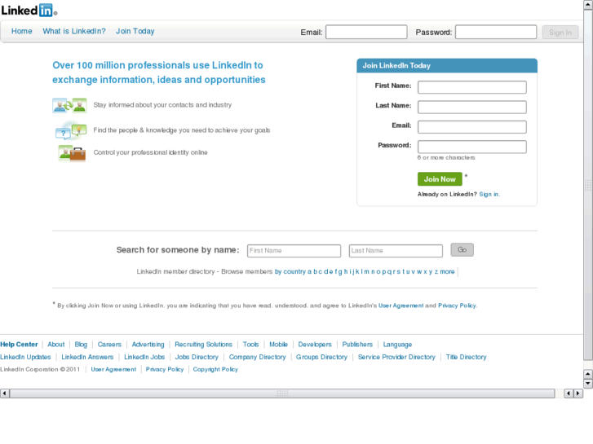
Task: Click the contacts and industry icon
Action: click(x=69, y=105)
